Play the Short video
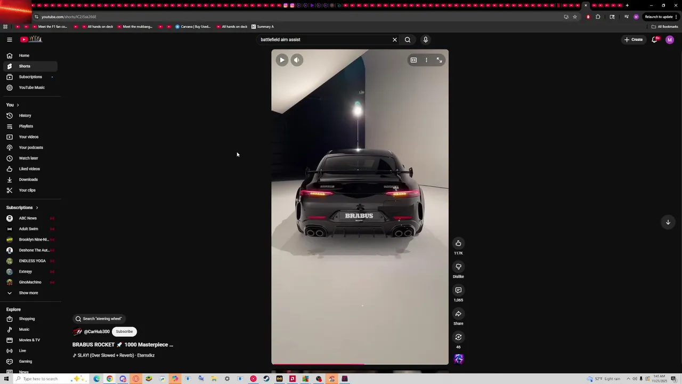682x384 pixels. point(282,60)
